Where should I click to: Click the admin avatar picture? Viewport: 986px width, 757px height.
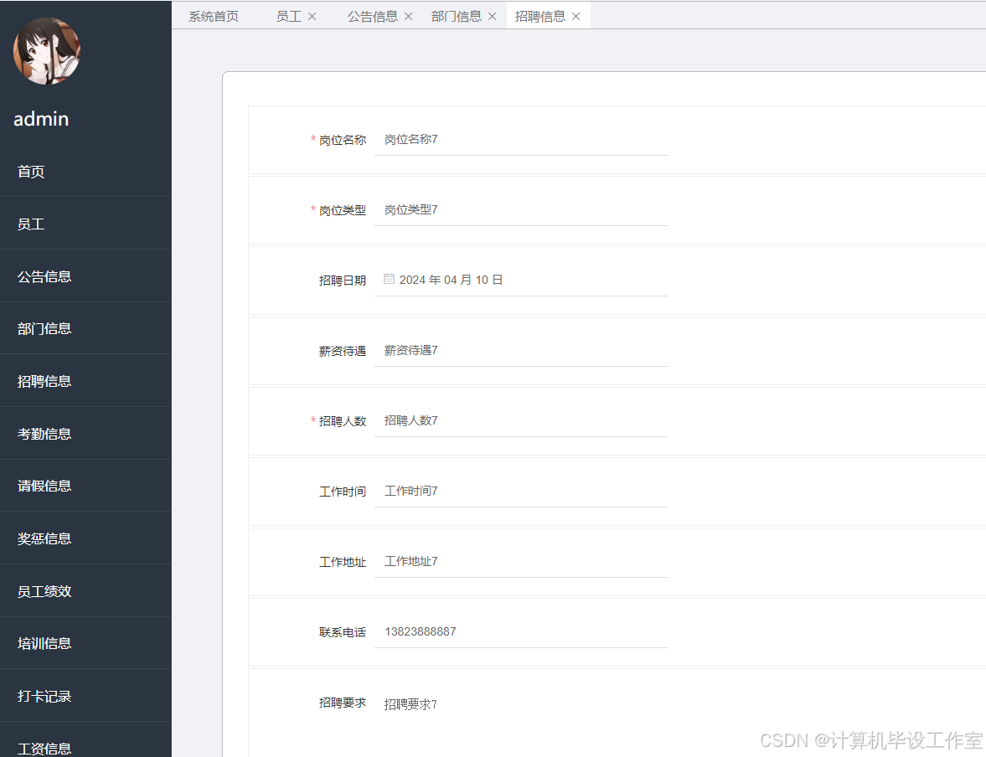(x=47, y=51)
